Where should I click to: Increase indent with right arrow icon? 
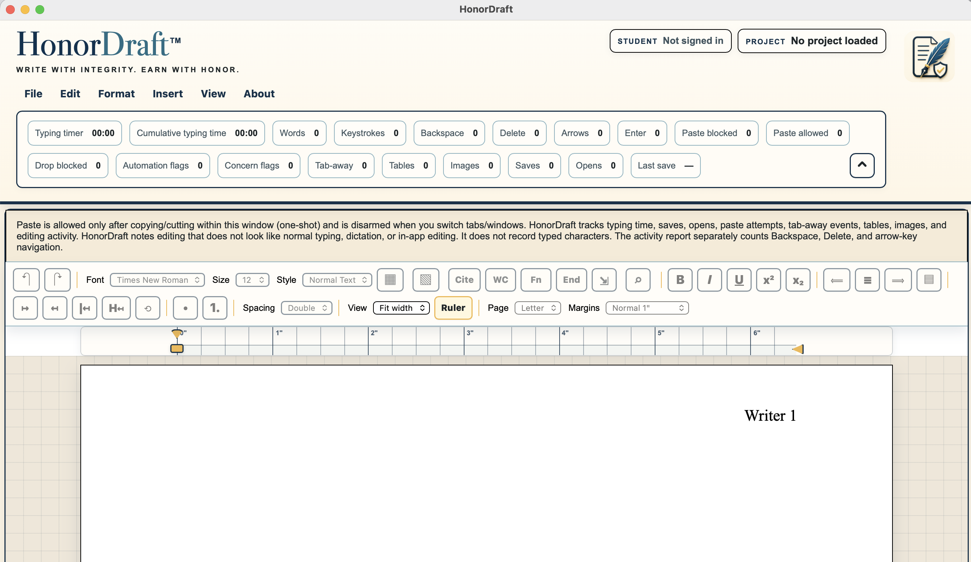25,308
